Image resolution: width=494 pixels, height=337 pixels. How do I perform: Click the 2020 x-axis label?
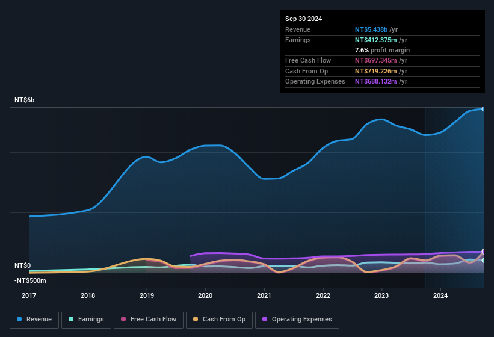click(205, 295)
